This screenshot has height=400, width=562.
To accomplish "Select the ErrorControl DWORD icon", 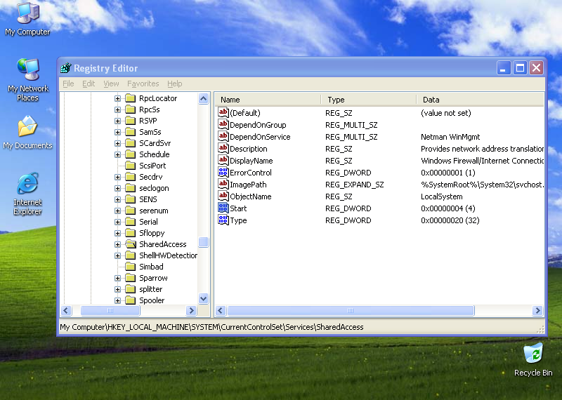I will pos(223,172).
